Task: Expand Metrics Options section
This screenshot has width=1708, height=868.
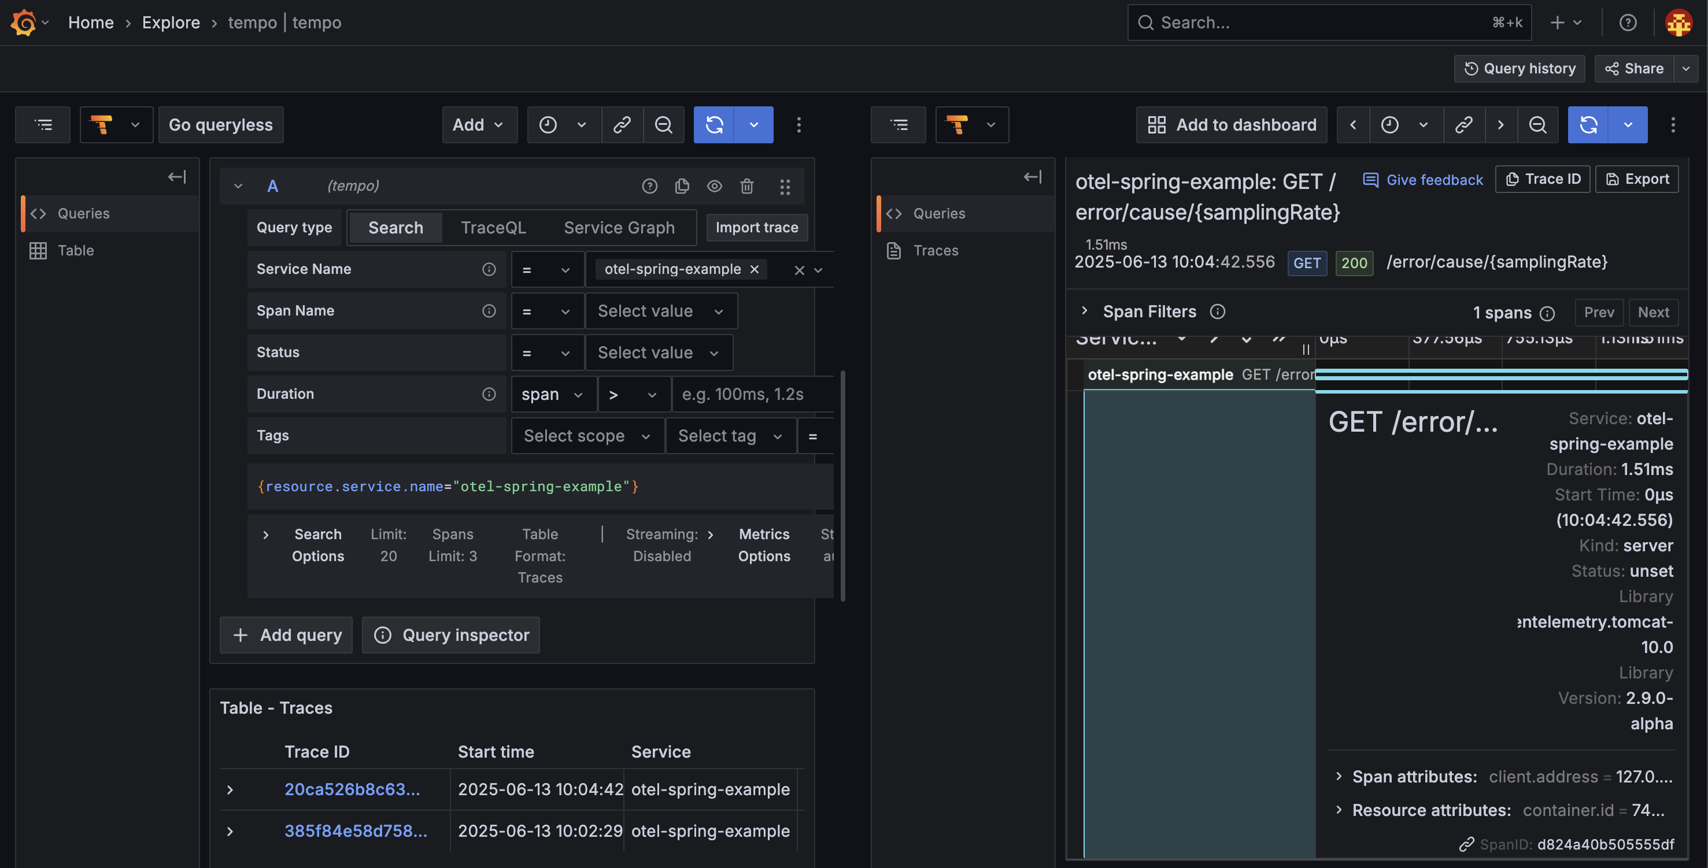Action: [710, 535]
